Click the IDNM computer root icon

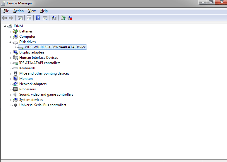[10, 26]
